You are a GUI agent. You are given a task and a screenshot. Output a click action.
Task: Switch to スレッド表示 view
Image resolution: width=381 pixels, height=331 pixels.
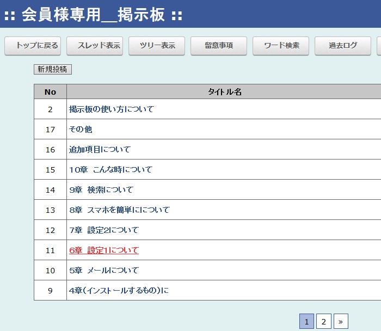click(95, 46)
